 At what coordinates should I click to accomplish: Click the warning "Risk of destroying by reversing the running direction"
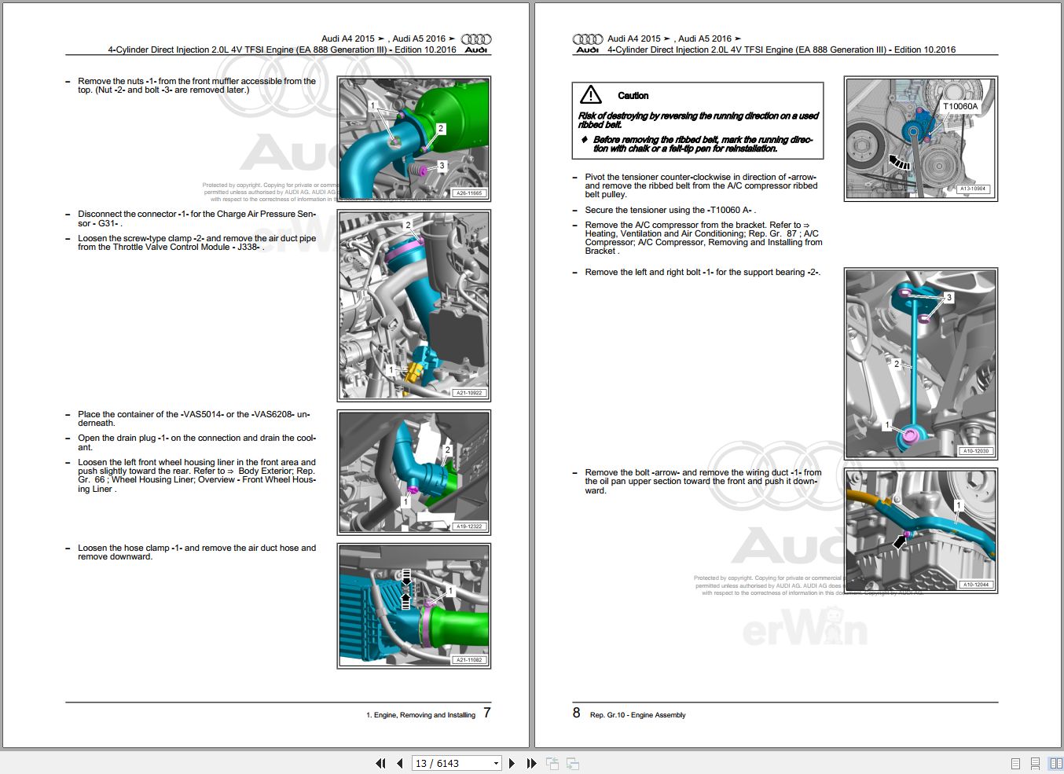click(x=699, y=120)
